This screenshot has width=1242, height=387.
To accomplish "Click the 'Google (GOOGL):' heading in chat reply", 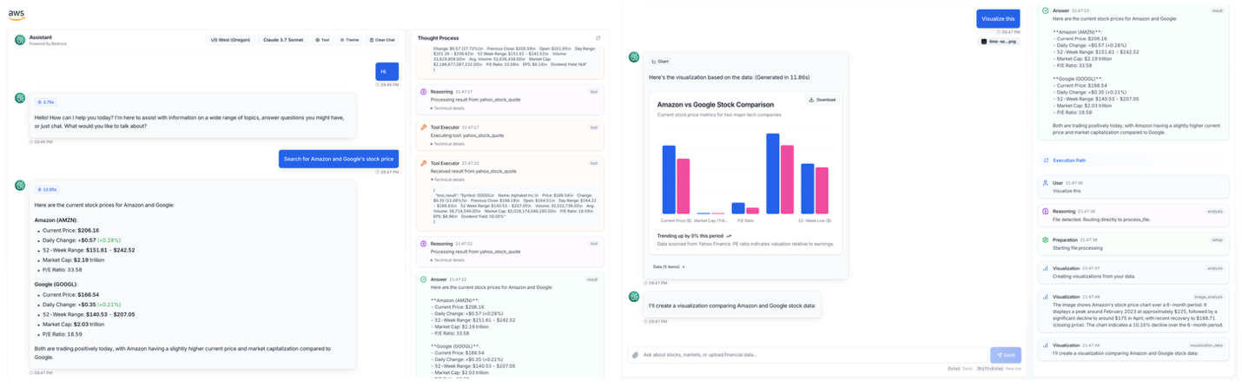I will tap(56, 284).
